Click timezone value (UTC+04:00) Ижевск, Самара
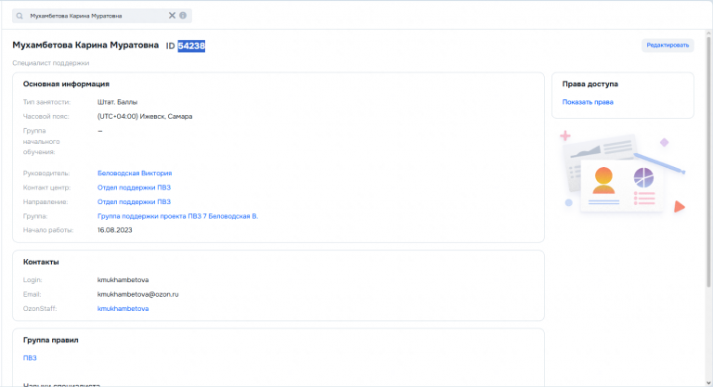Image resolution: width=713 pixels, height=387 pixels. 145,116
